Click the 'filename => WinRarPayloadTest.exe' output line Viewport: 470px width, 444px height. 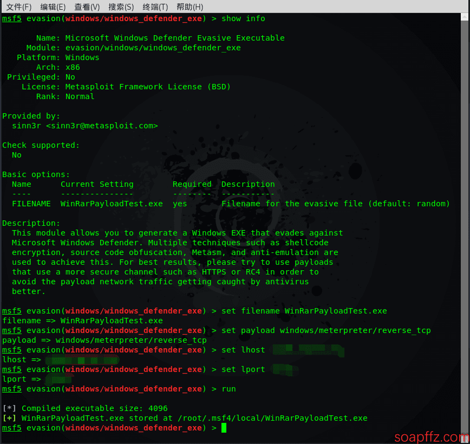[x=82, y=321]
